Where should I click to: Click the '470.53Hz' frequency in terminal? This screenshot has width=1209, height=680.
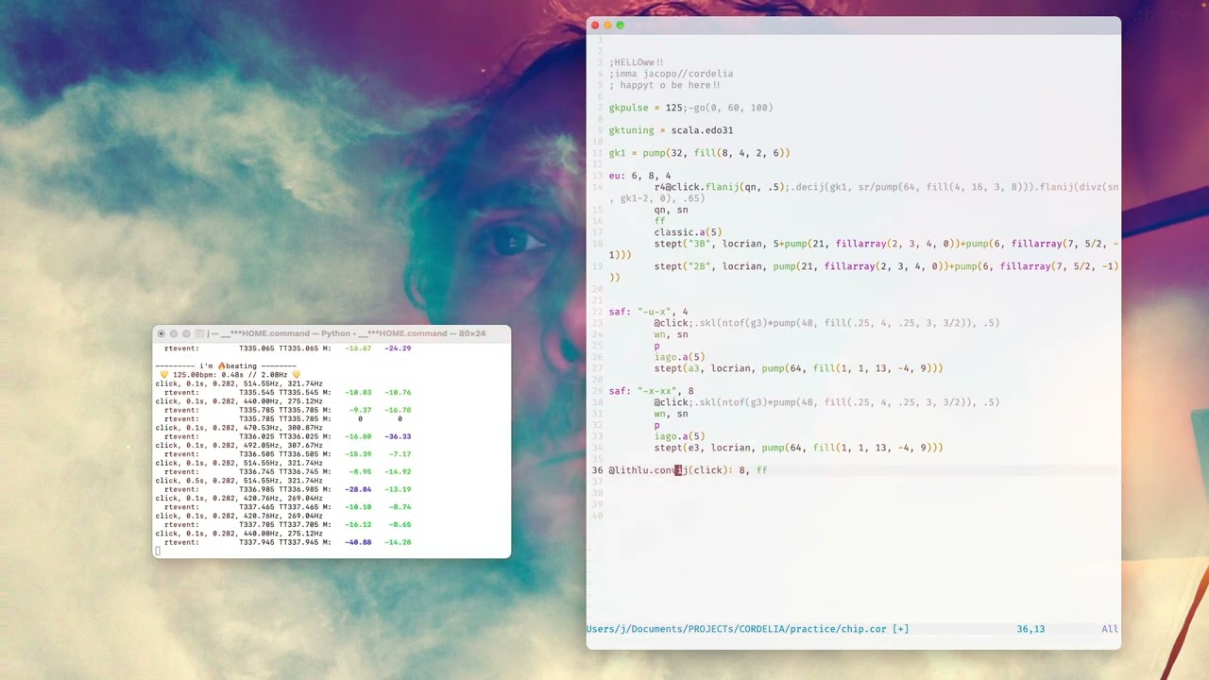pos(262,428)
